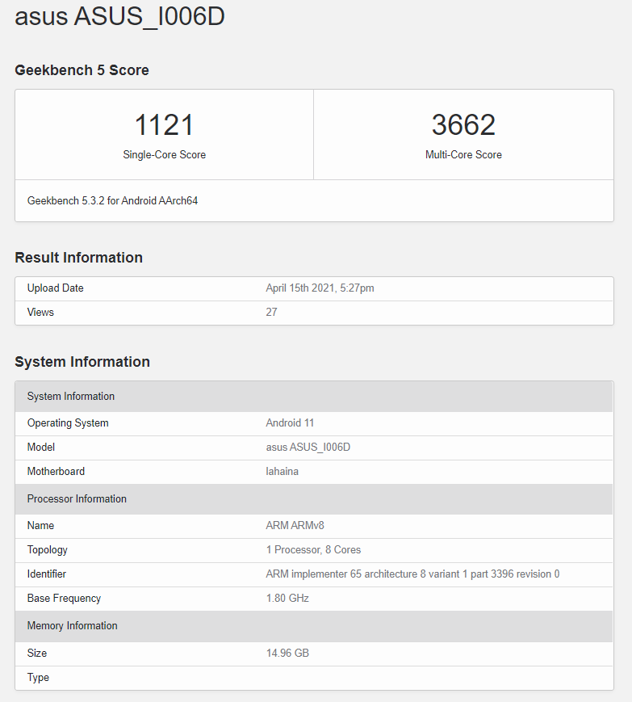Click the gray 'System Information' table header row
The height and width of the screenshot is (702, 632).
click(313, 396)
